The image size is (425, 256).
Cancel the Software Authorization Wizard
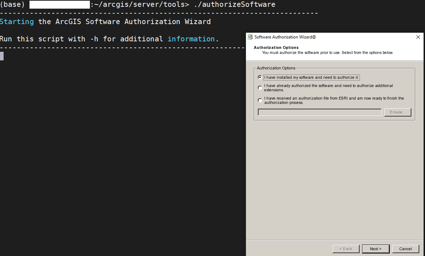coord(406,249)
